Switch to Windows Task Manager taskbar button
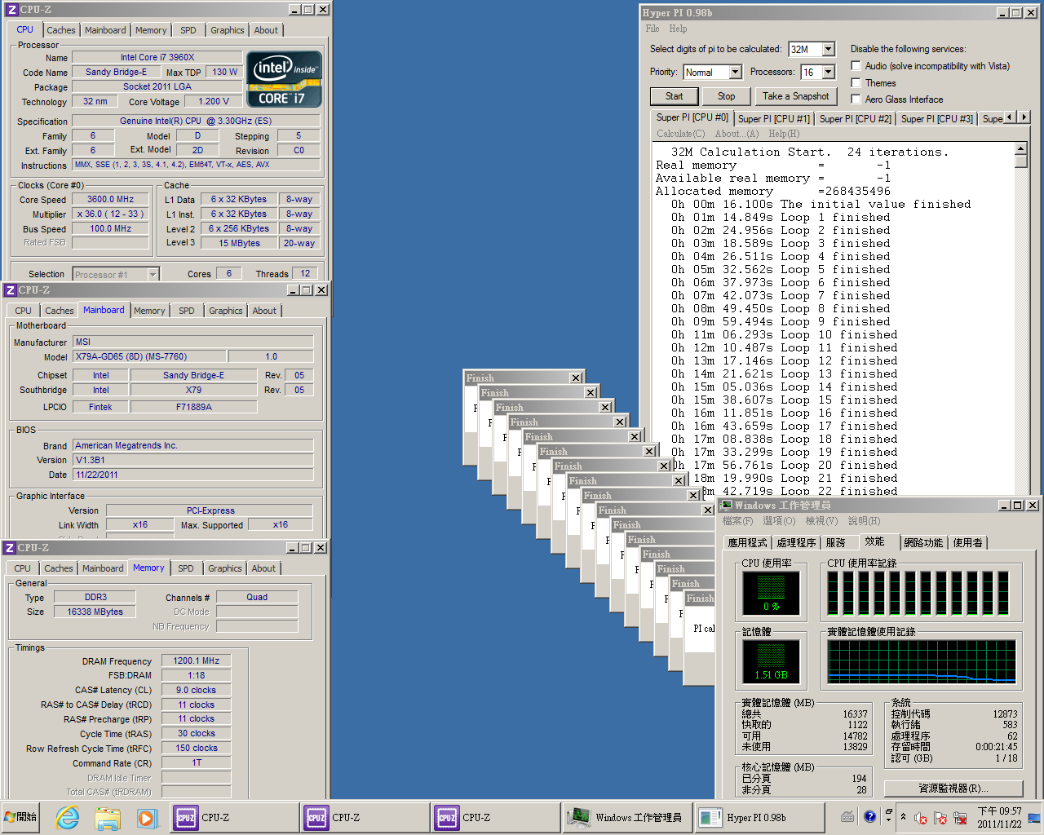Screen dimensions: 1044x835 (626, 817)
